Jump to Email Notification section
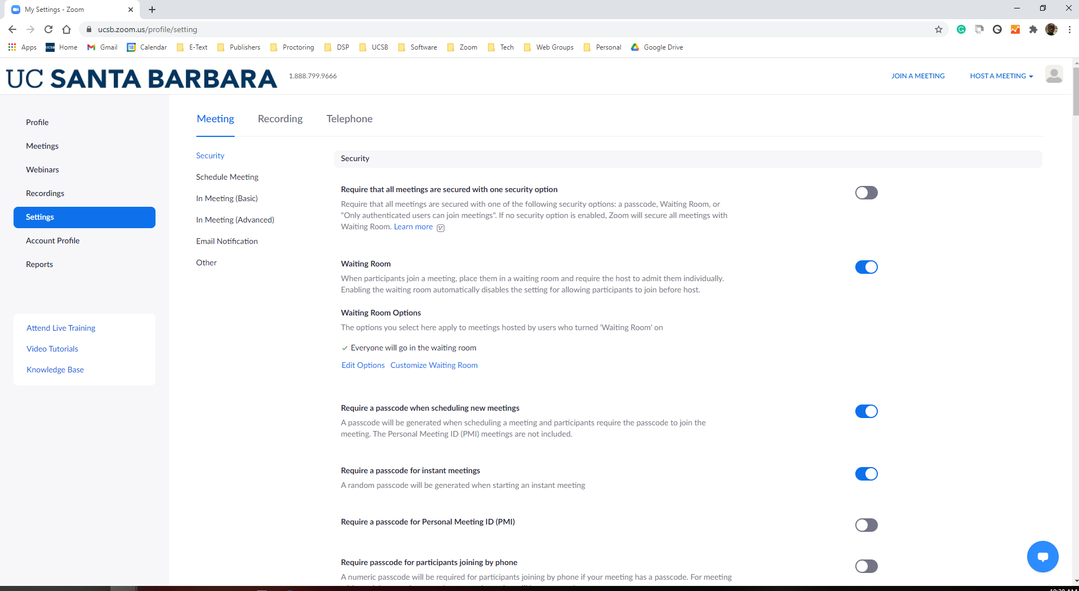This screenshot has height=591, width=1079. pos(227,241)
